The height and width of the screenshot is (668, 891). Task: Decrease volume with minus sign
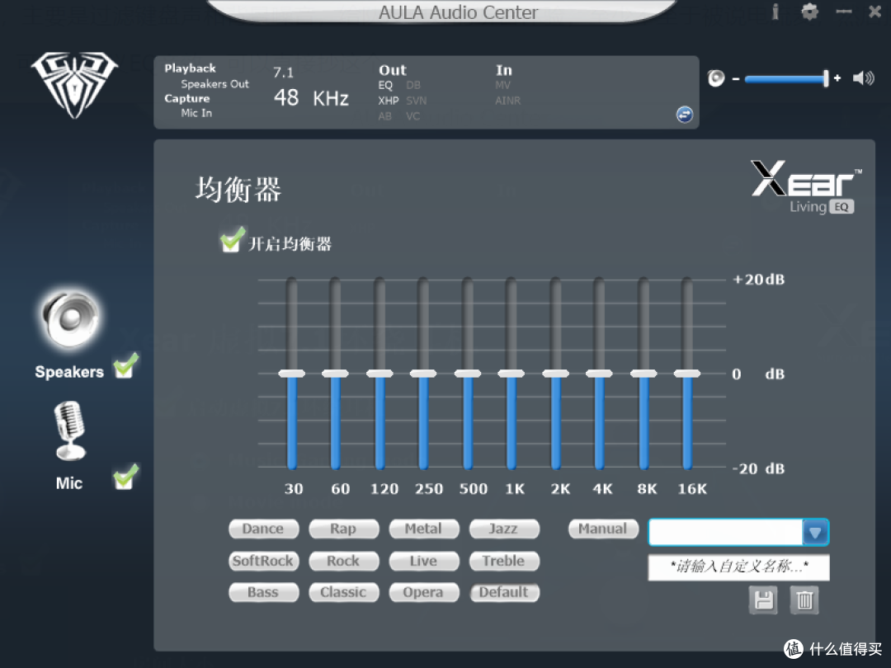point(736,79)
